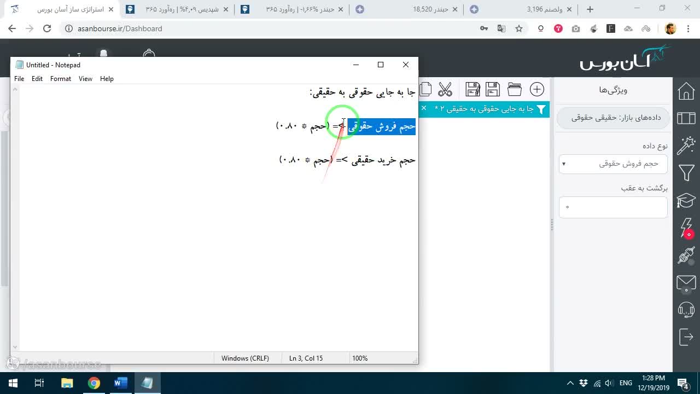The width and height of the screenshot is (700, 394).
Task: Open the graduation cap education icon
Action: (686, 200)
